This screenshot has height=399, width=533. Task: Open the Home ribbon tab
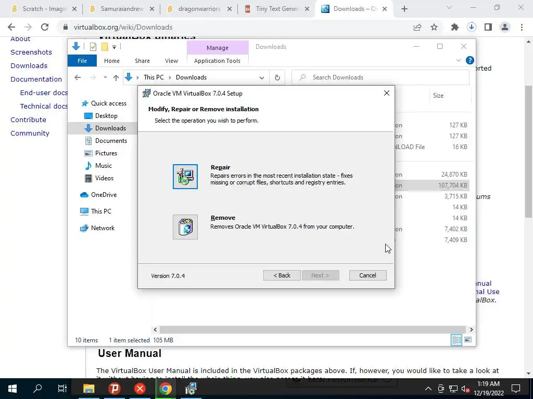pyautogui.click(x=112, y=61)
